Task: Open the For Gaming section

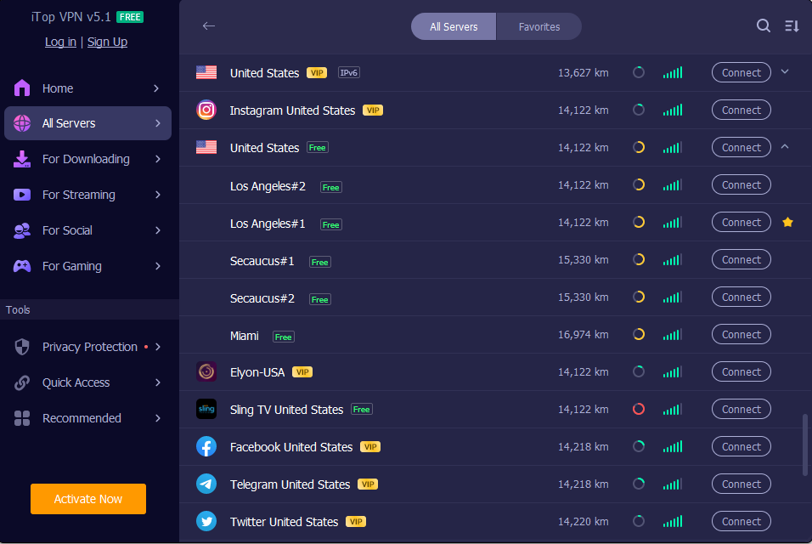Action: tap(20, 266)
